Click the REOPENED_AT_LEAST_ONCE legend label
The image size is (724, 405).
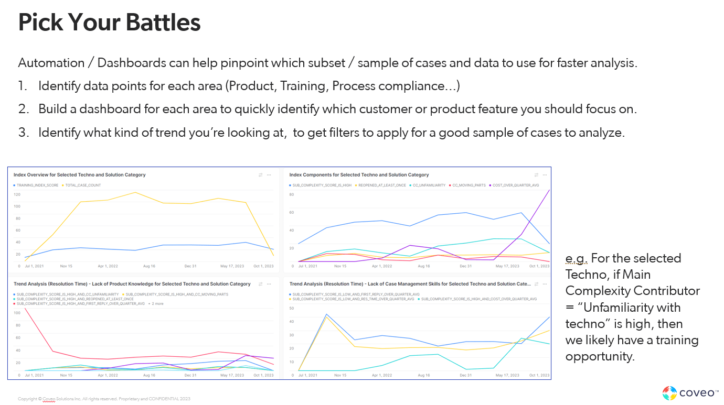[383, 185]
